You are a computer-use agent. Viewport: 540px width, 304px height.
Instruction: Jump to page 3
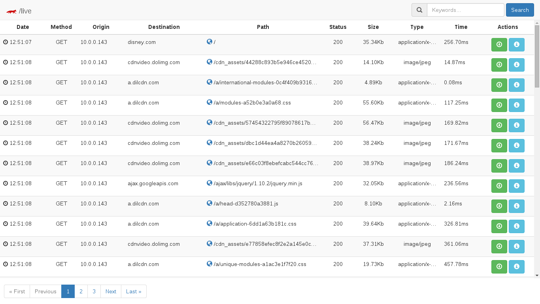tap(94, 291)
